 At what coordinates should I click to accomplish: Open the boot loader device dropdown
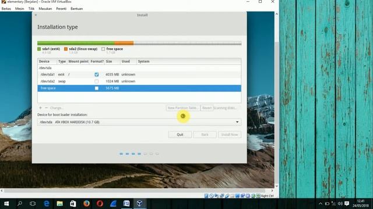(139, 122)
